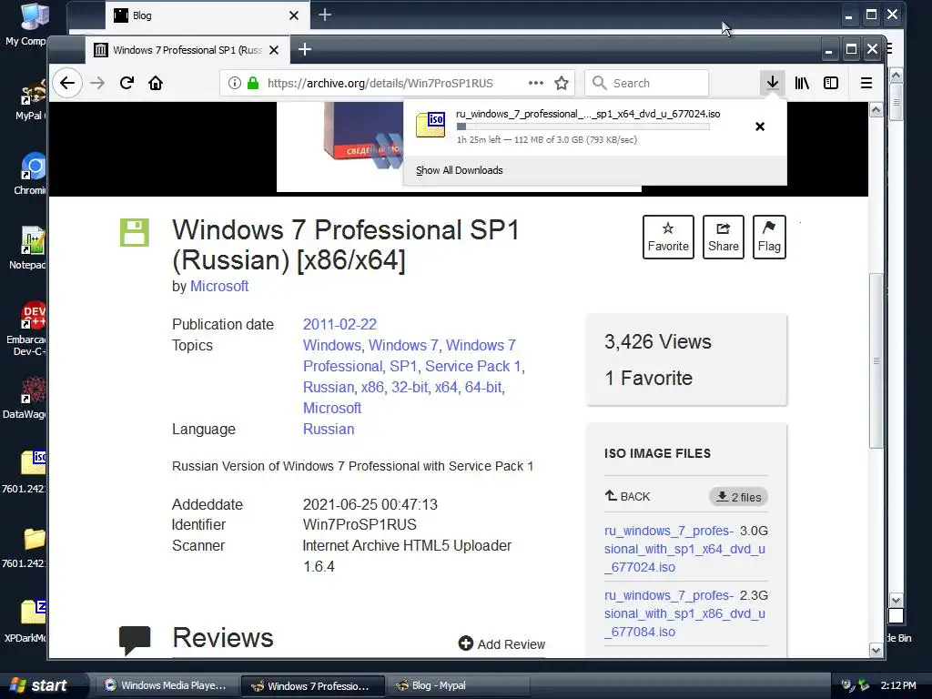Click the Reviews speech bubble icon
The image size is (932, 699).
pos(135,640)
